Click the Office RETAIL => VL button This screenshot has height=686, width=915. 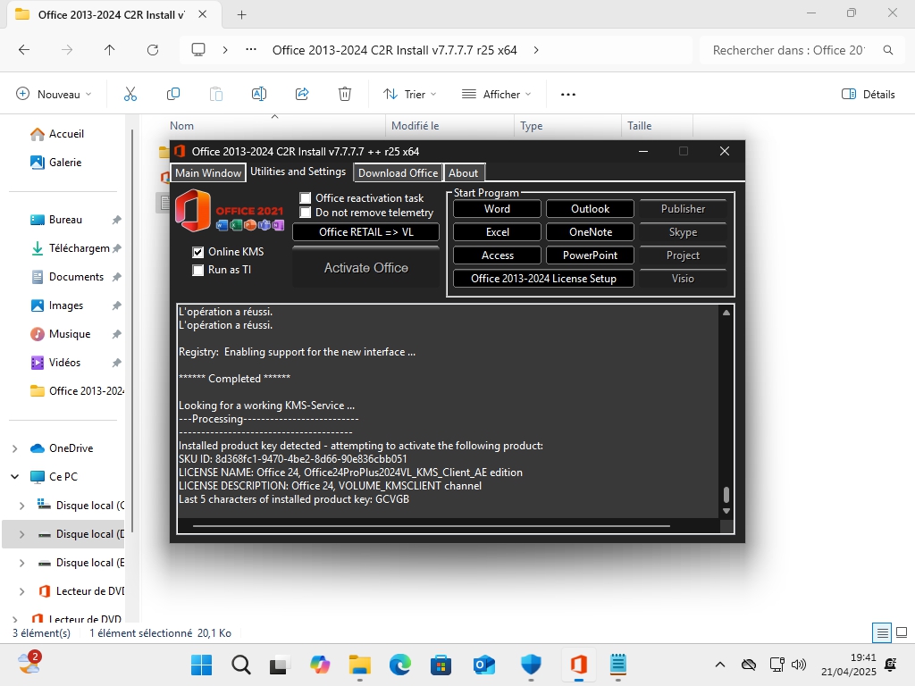366,232
